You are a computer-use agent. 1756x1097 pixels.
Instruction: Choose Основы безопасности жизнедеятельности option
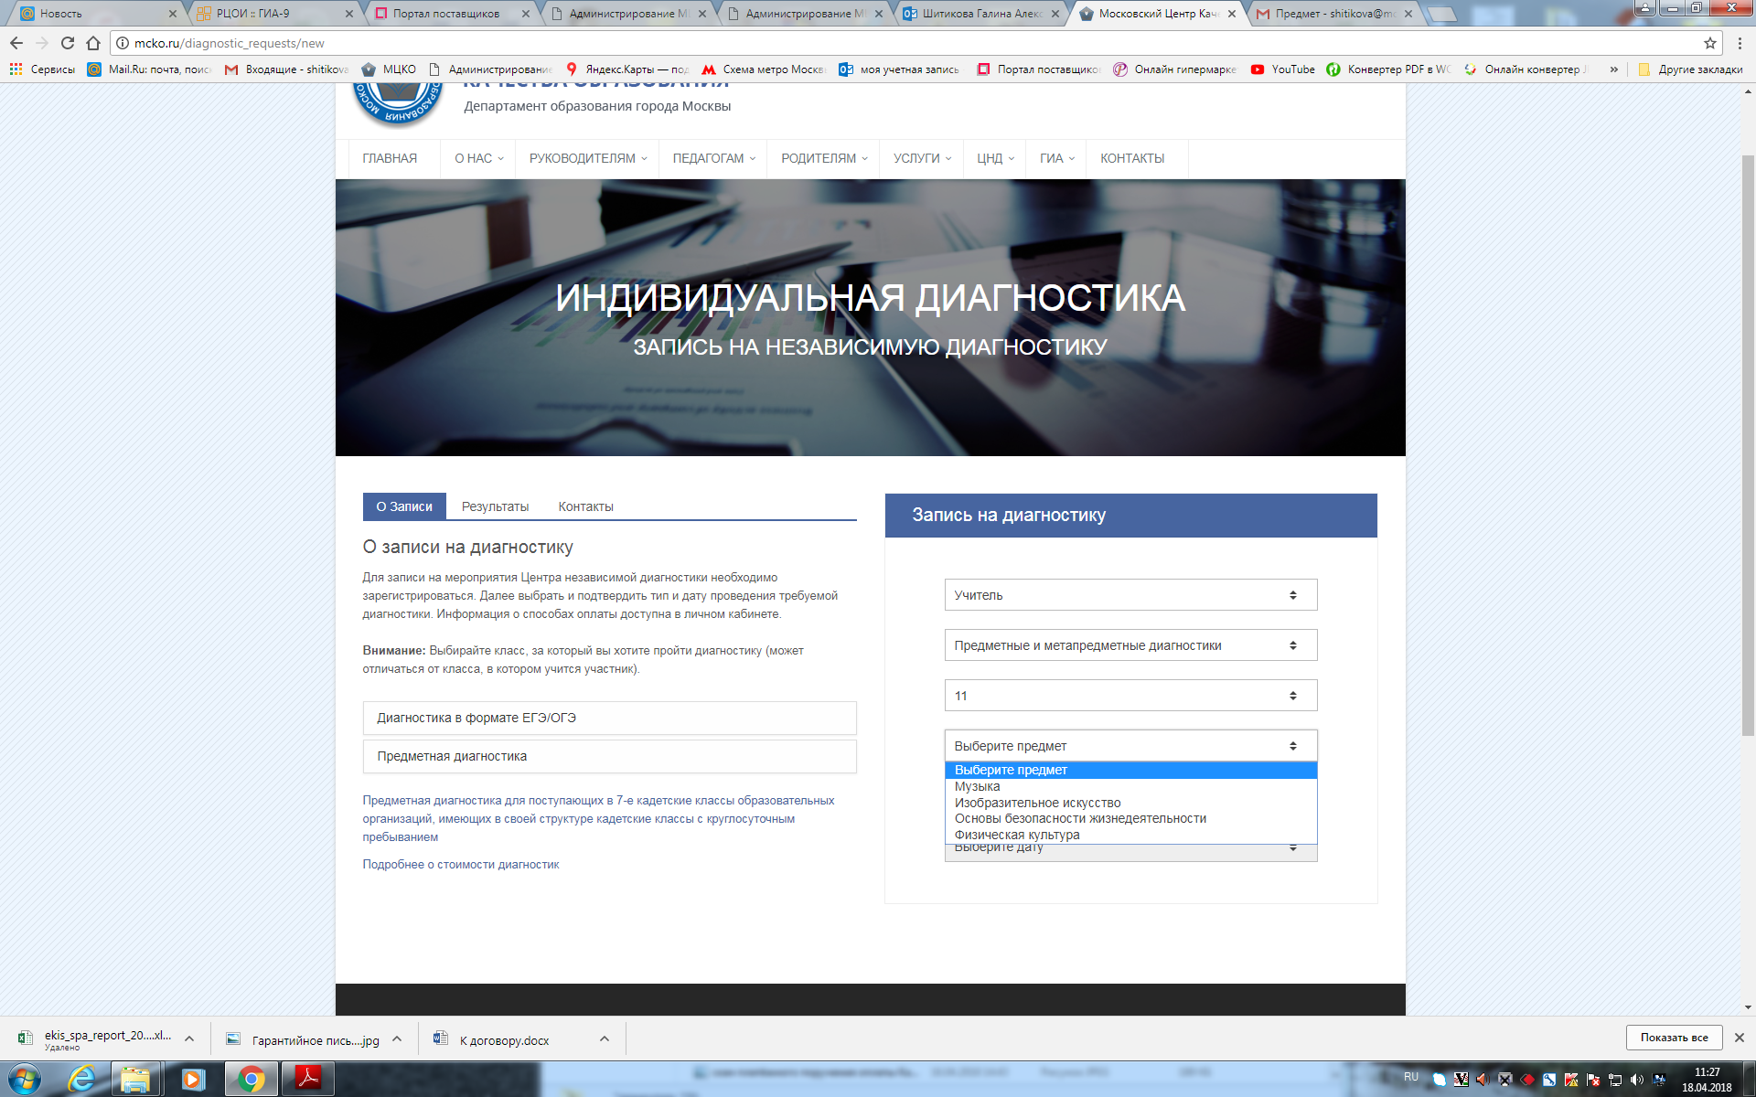(1130, 818)
